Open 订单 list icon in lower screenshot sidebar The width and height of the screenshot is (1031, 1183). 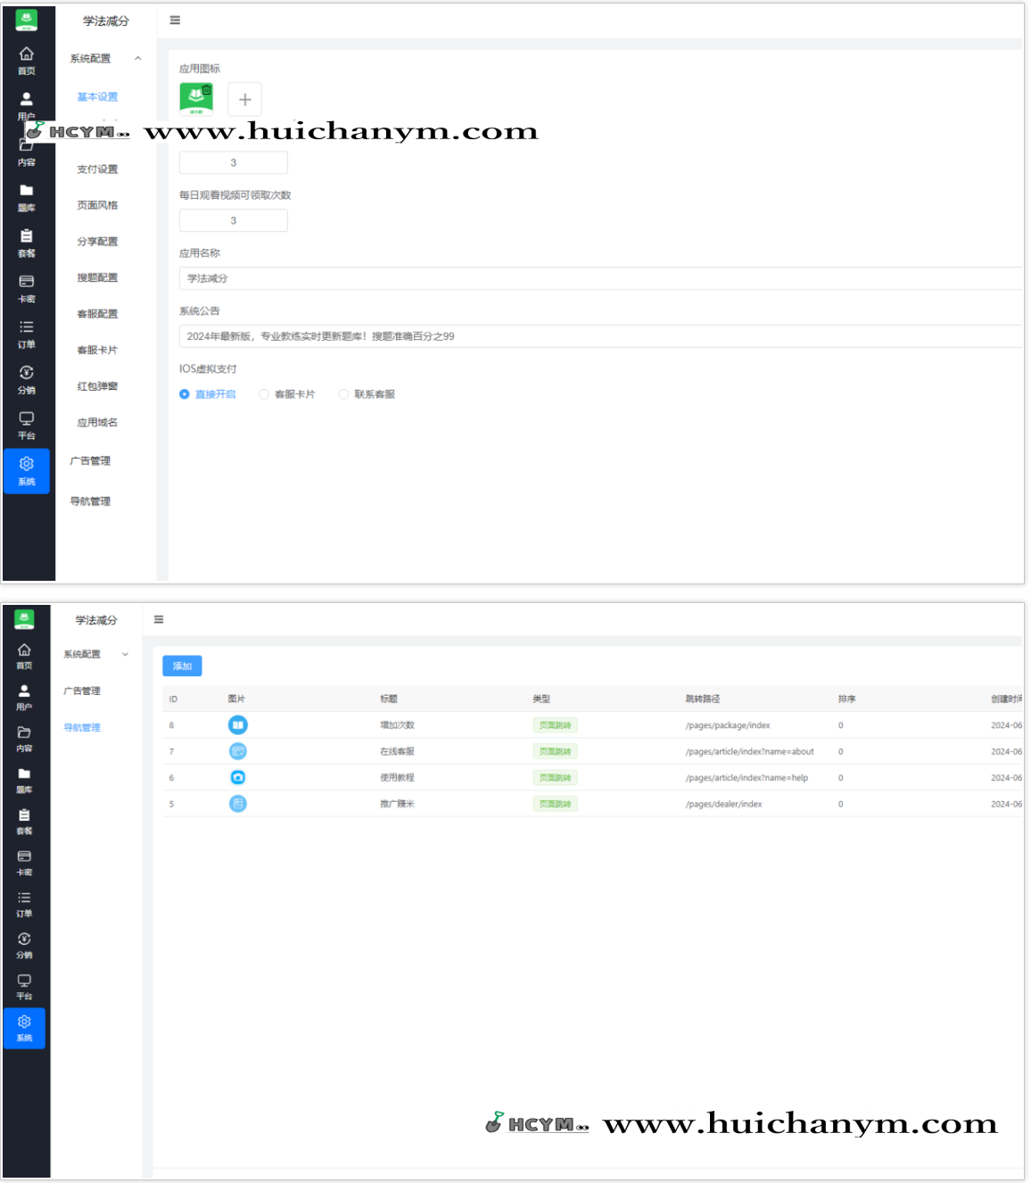tap(24, 898)
